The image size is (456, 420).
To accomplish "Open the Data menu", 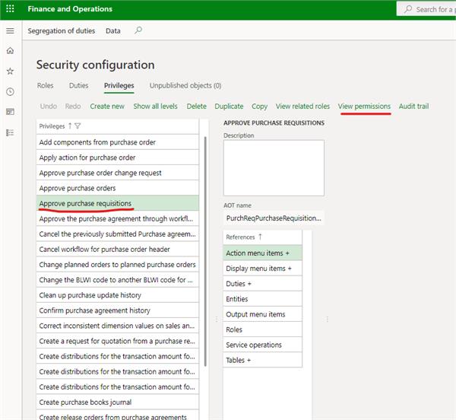I will [112, 31].
